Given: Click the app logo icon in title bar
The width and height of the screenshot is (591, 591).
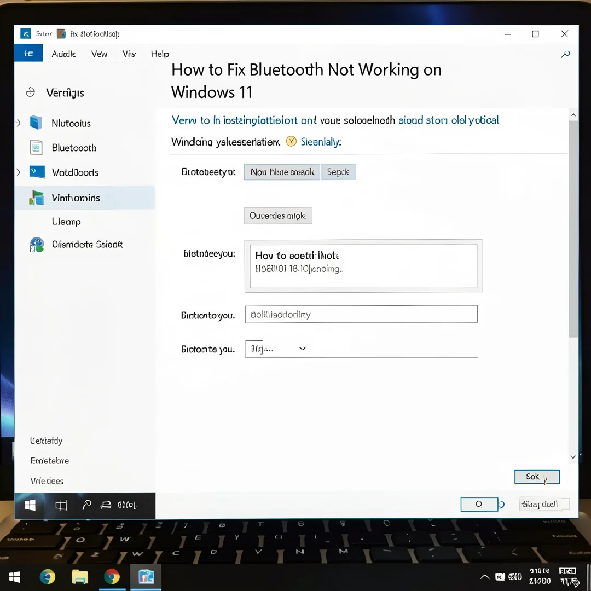Looking at the screenshot, I should tap(26, 34).
